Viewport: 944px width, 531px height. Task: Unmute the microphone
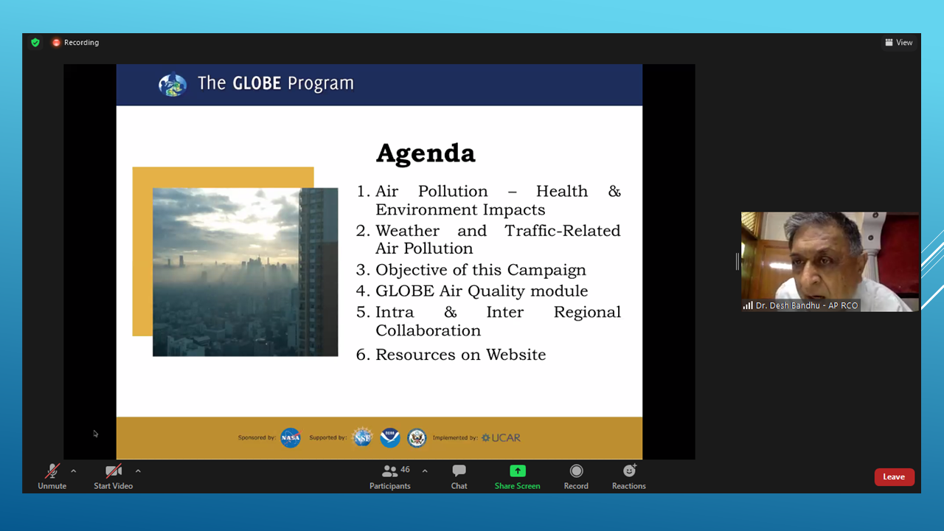[52, 476]
